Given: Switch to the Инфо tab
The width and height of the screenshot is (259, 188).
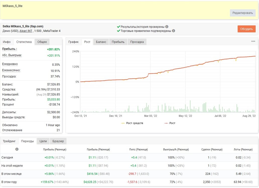Looking at the screenshot, I should click(x=7, y=42).
